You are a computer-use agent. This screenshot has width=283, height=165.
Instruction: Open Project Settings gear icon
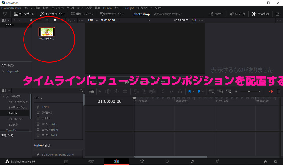pyautogui.click(x=276, y=161)
